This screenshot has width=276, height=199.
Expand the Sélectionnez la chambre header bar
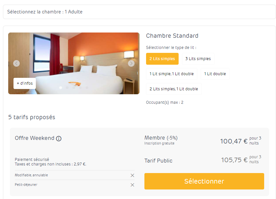click(139, 12)
